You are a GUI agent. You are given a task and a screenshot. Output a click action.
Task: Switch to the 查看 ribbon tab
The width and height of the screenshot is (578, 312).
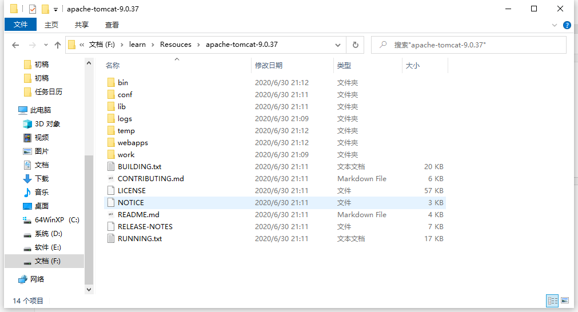111,25
